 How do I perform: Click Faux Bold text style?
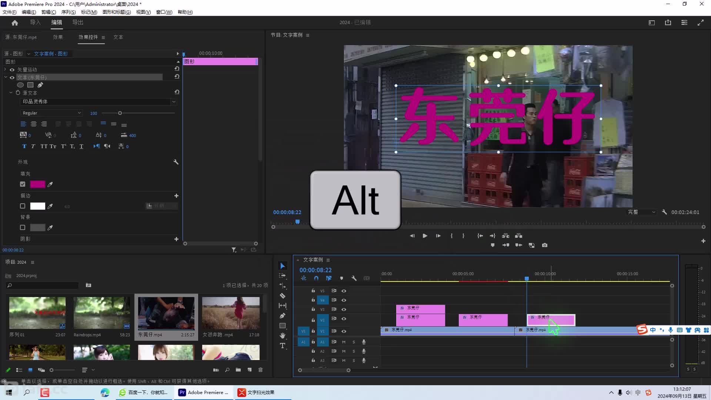[x=24, y=146]
